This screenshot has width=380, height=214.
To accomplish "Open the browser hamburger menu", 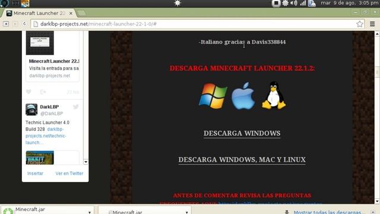I will click(372, 24).
